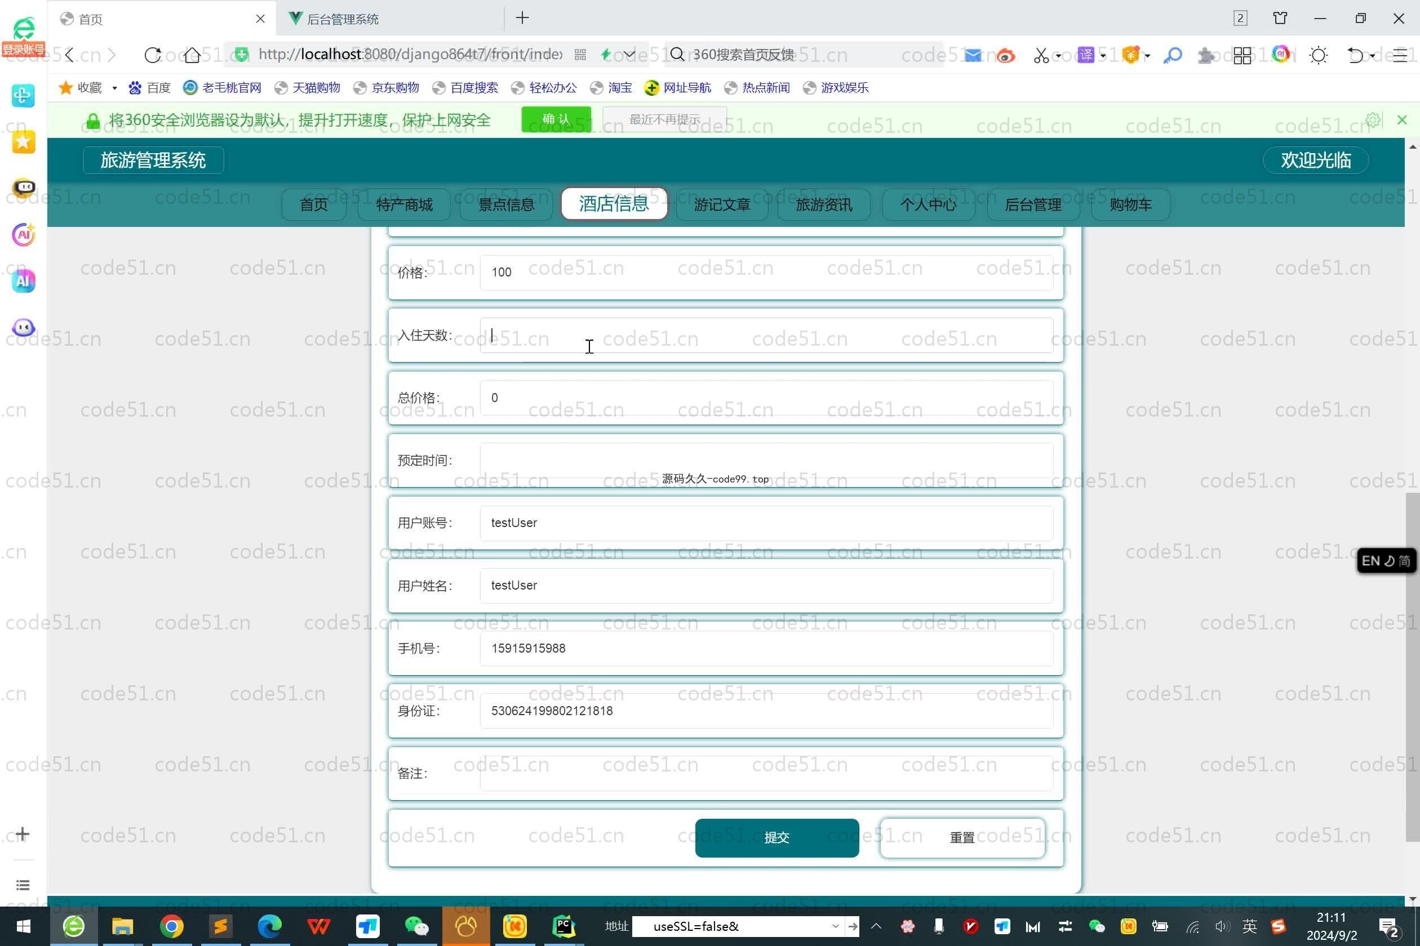This screenshot has height=946, width=1420.
Task: Expand the address bar dropdown arrow
Action: (x=629, y=54)
